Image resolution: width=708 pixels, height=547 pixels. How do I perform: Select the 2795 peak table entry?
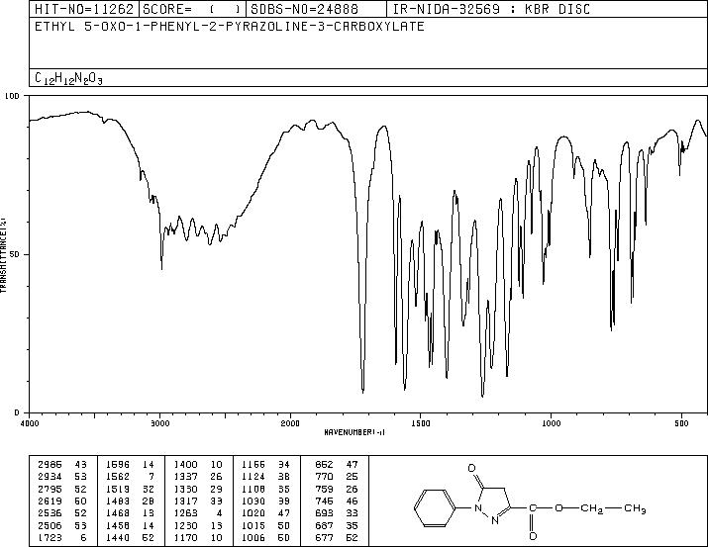tap(62, 489)
